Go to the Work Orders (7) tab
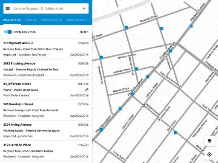 (77, 20)
